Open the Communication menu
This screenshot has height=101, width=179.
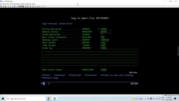pyautogui.click(x=15, y=4)
